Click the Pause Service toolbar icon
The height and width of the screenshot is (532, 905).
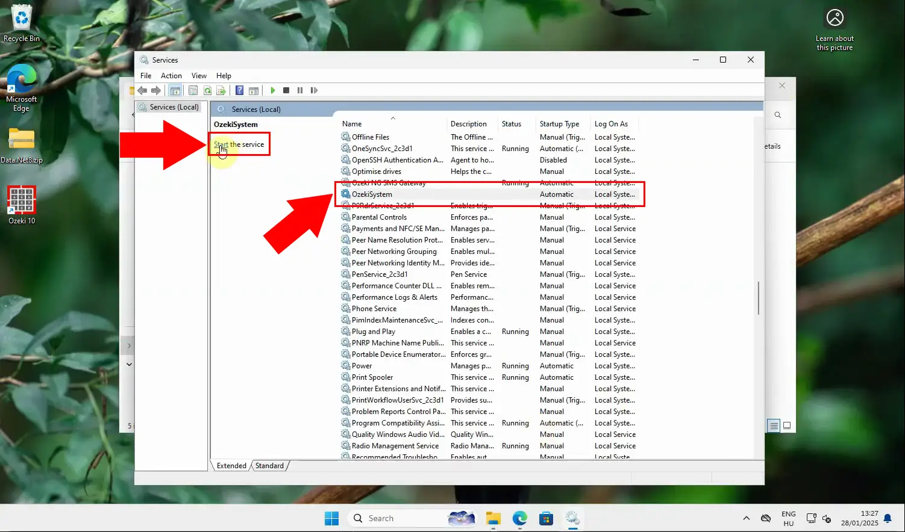pos(300,90)
